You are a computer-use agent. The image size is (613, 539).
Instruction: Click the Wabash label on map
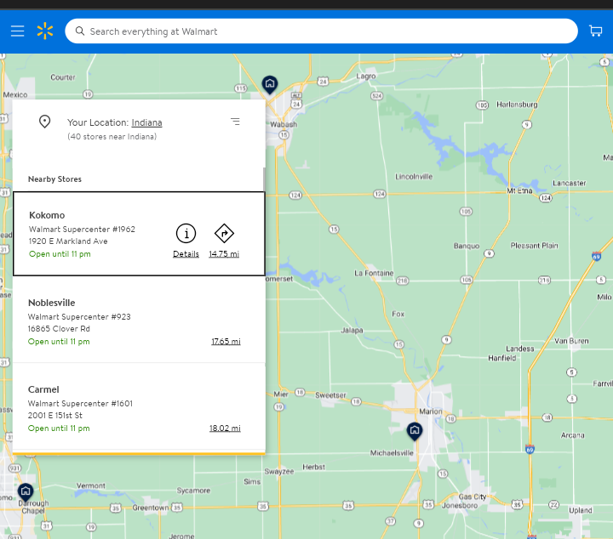point(284,124)
